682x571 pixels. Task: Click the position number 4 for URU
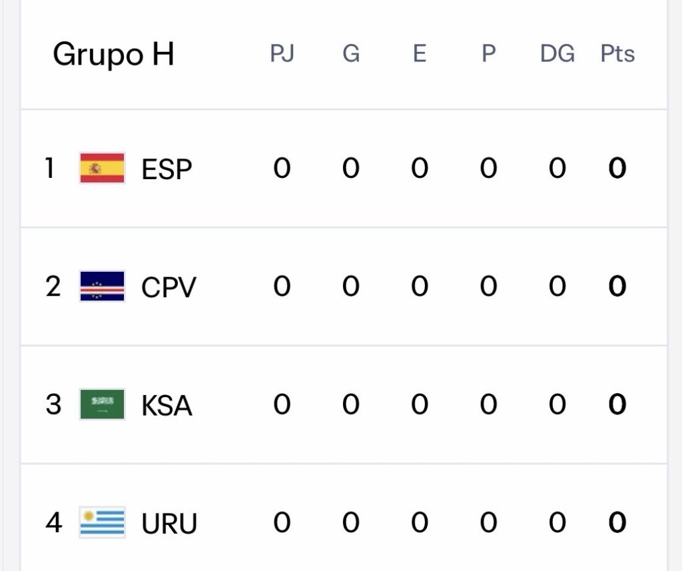point(53,523)
